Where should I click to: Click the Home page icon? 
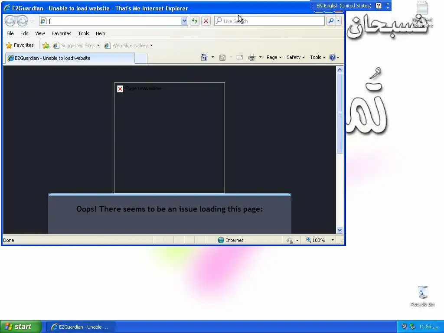pyautogui.click(x=204, y=57)
